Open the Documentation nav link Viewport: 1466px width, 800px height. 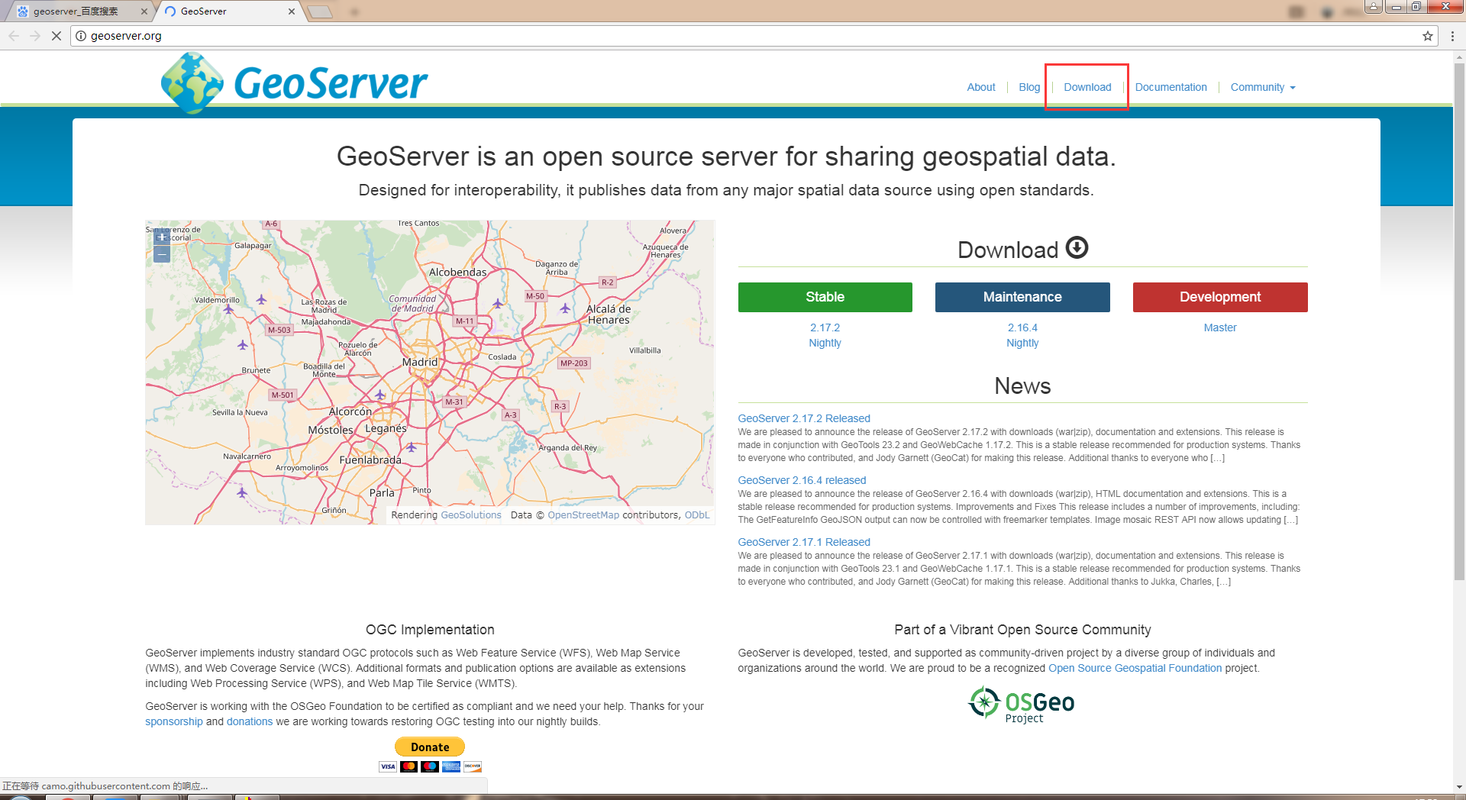[1171, 87]
